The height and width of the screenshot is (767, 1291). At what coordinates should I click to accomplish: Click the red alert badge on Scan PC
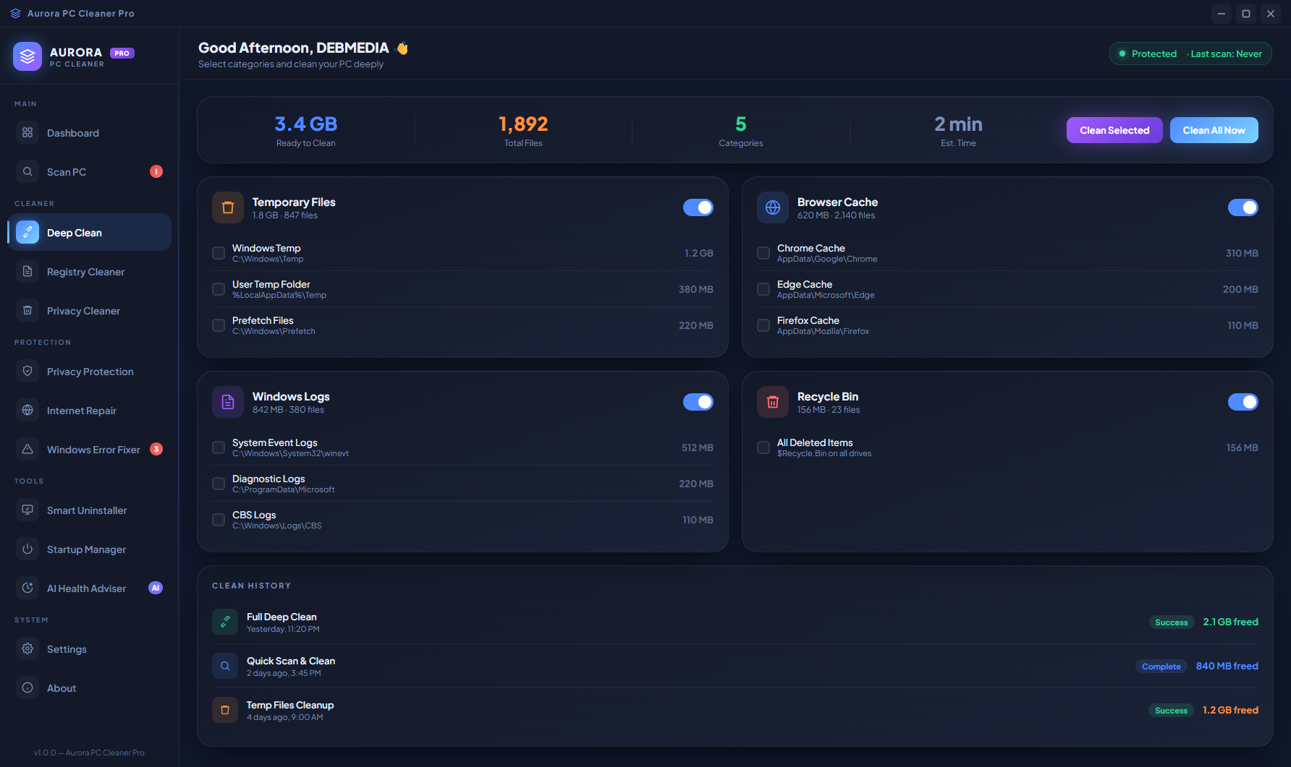click(156, 171)
